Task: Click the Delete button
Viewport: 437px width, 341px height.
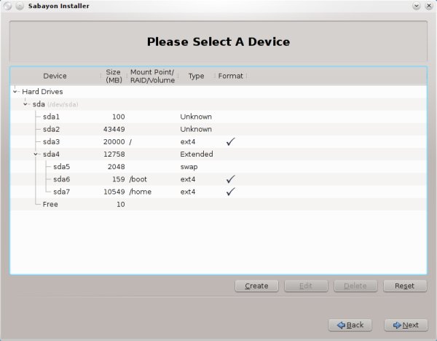Action: point(355,286)
